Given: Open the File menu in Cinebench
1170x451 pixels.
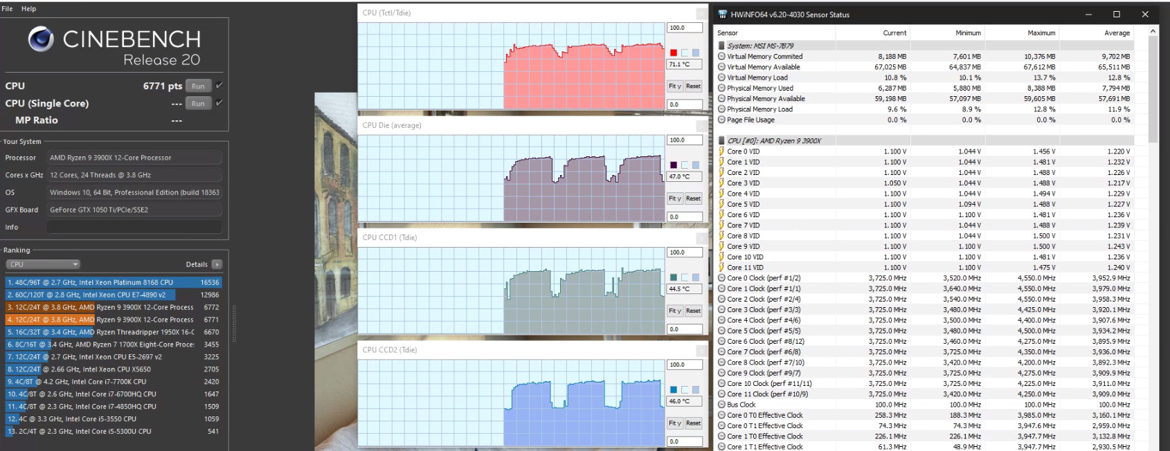Looking at the screenshot, I should [8, 9].
